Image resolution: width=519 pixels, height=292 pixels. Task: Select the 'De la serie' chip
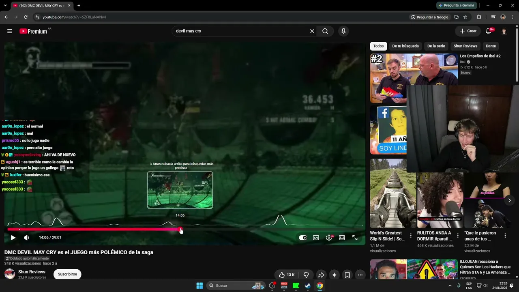tap(436, 46)
